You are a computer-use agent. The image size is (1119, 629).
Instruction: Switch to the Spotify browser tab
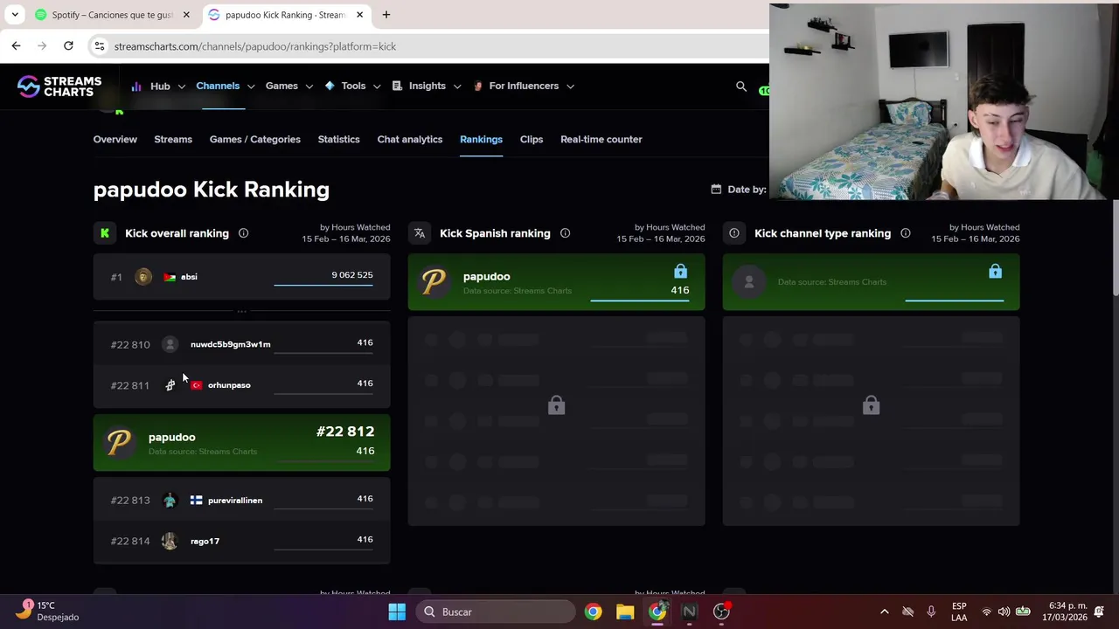[x=112, y=15]
